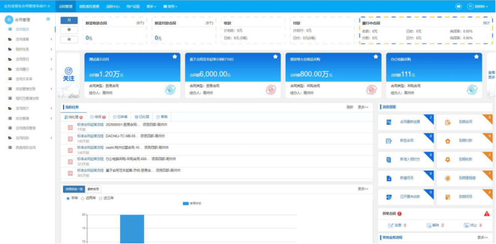Click the 我借阅的合同 sidebar icon
The width and height of the screenshot is (496, 244).
pyautogui.click(x=10, y=147)
